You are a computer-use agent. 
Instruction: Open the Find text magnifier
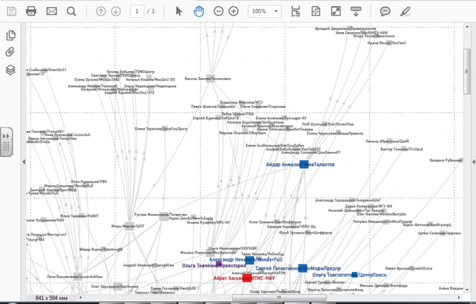tap(72, 11)
